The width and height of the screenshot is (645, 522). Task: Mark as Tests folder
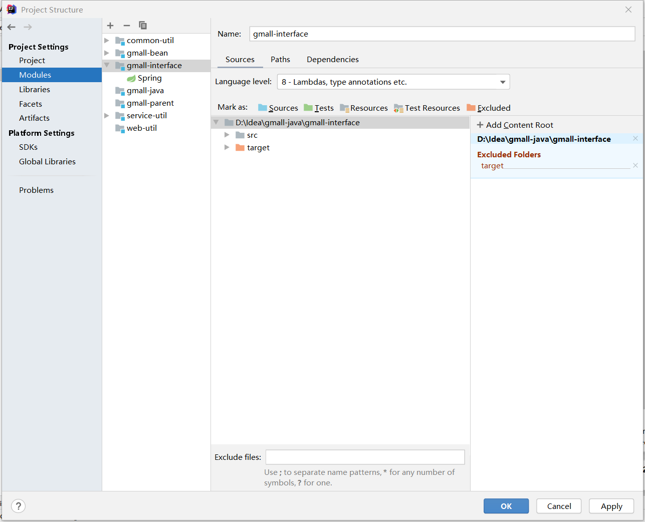point(318,108)
